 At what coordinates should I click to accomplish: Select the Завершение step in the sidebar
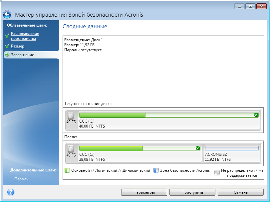32,55
